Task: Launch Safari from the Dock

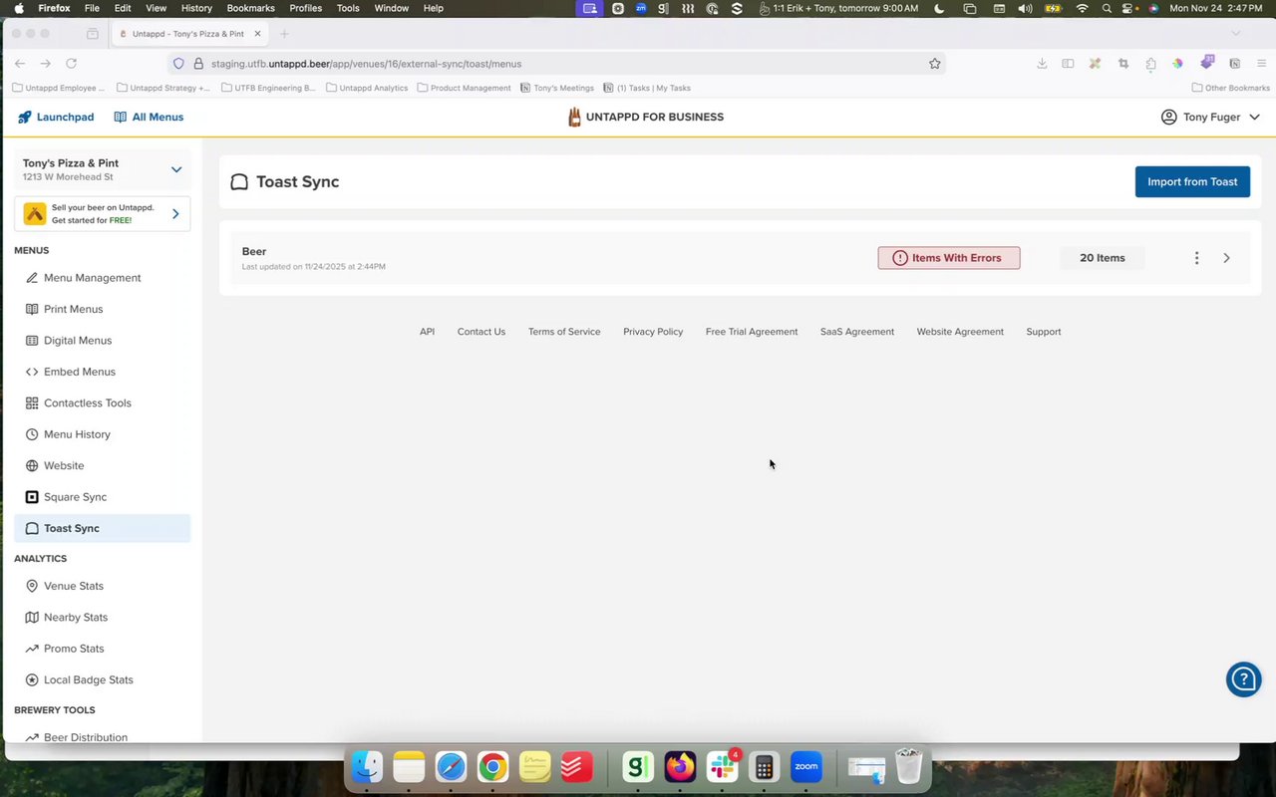Action: tap(451, 767)
